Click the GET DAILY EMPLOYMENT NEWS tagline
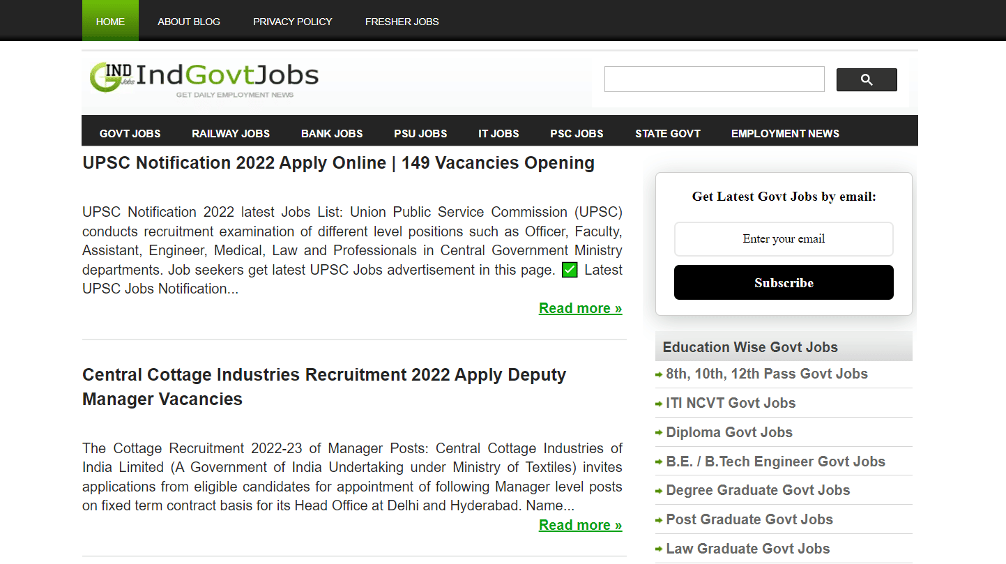Screen dimensions: 1006x564 pos(235,95)
